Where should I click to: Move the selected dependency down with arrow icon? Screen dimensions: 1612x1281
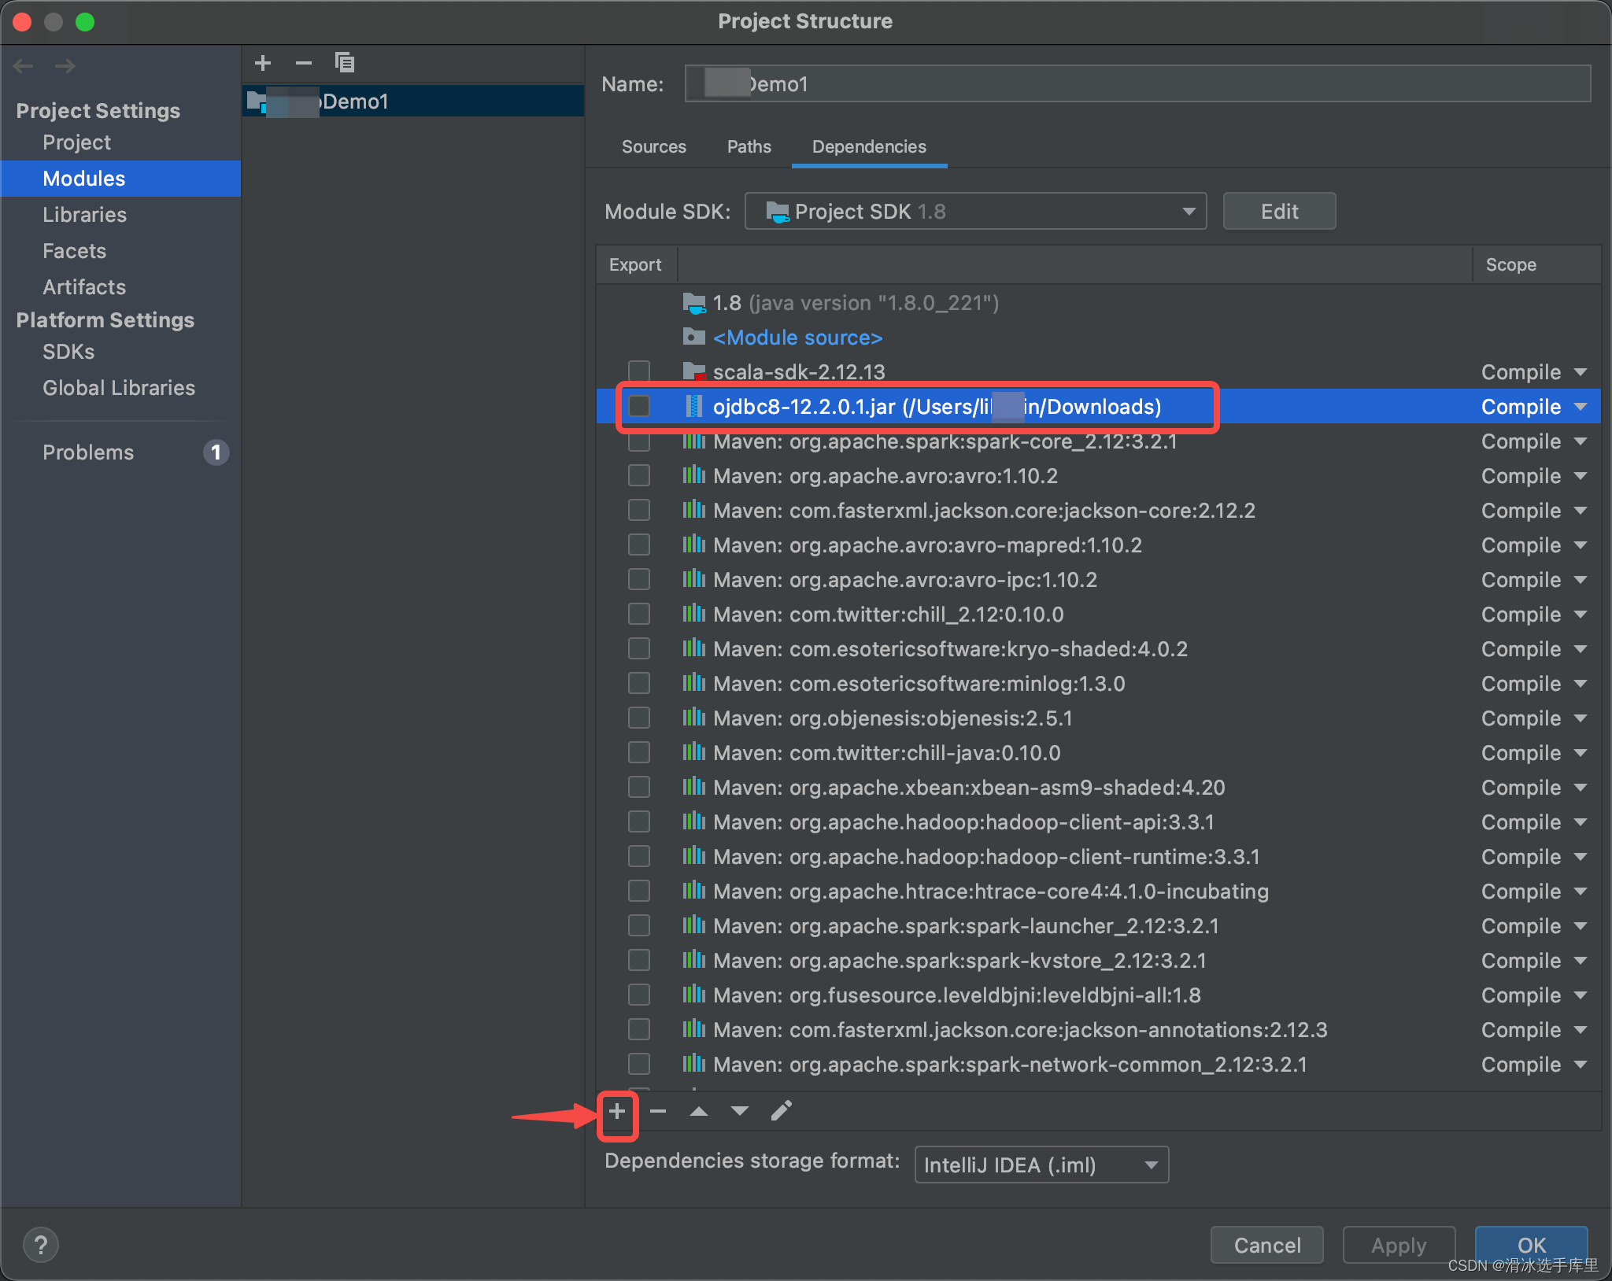(738, 1110)
